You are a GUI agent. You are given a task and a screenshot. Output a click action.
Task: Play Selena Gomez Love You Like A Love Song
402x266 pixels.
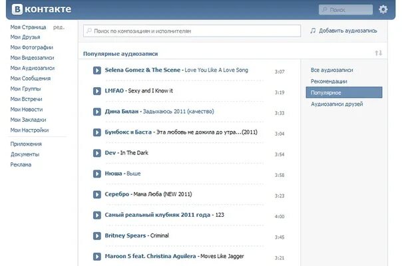point(97,70)
